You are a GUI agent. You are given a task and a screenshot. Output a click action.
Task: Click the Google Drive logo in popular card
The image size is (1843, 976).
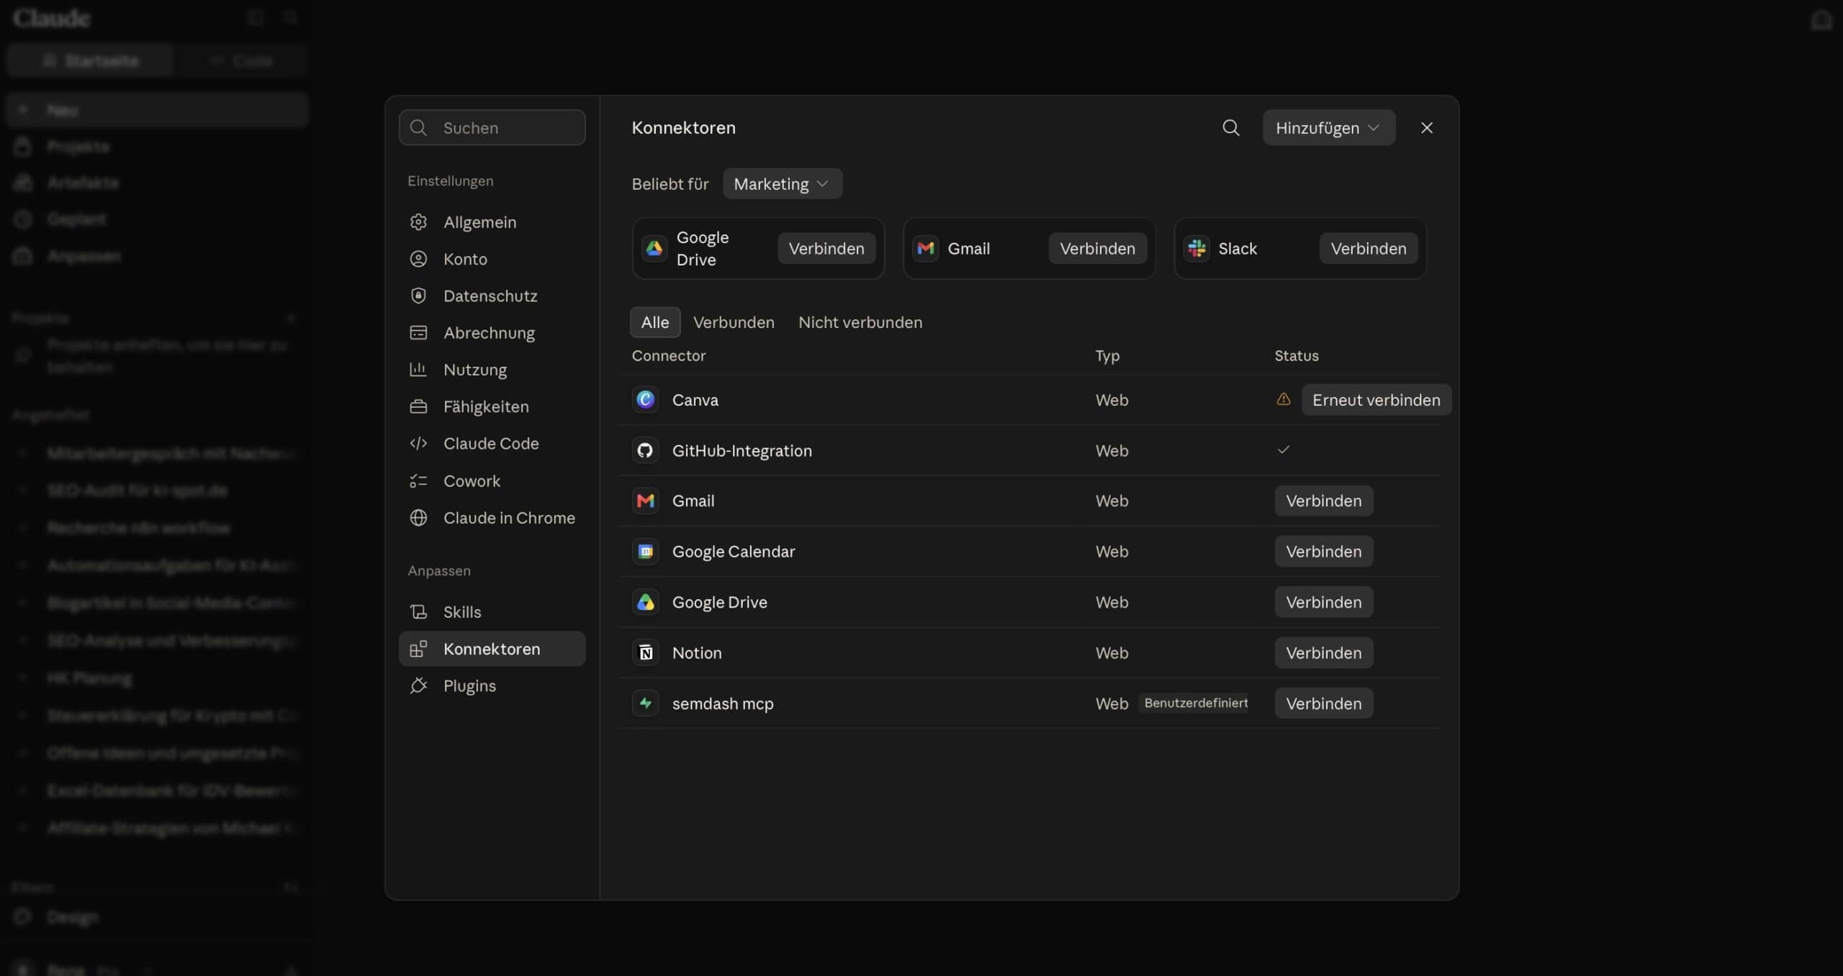click(654, 249)
